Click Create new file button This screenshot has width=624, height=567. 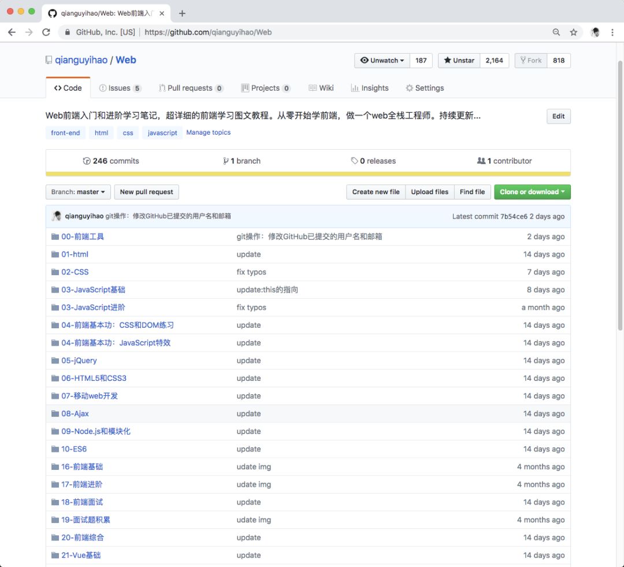376,192
